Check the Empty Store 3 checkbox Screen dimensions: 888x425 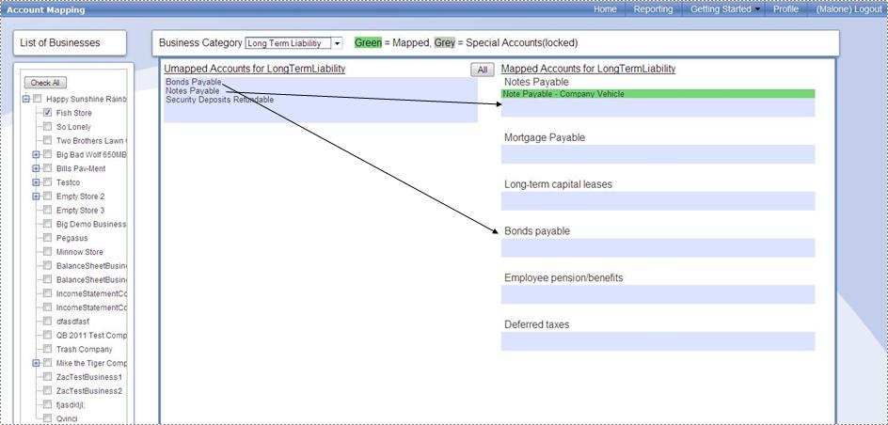click(x=48, y=210)
